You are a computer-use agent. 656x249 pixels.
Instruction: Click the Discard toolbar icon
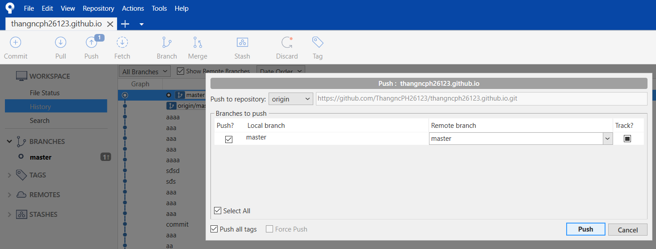tap(287, 42)
